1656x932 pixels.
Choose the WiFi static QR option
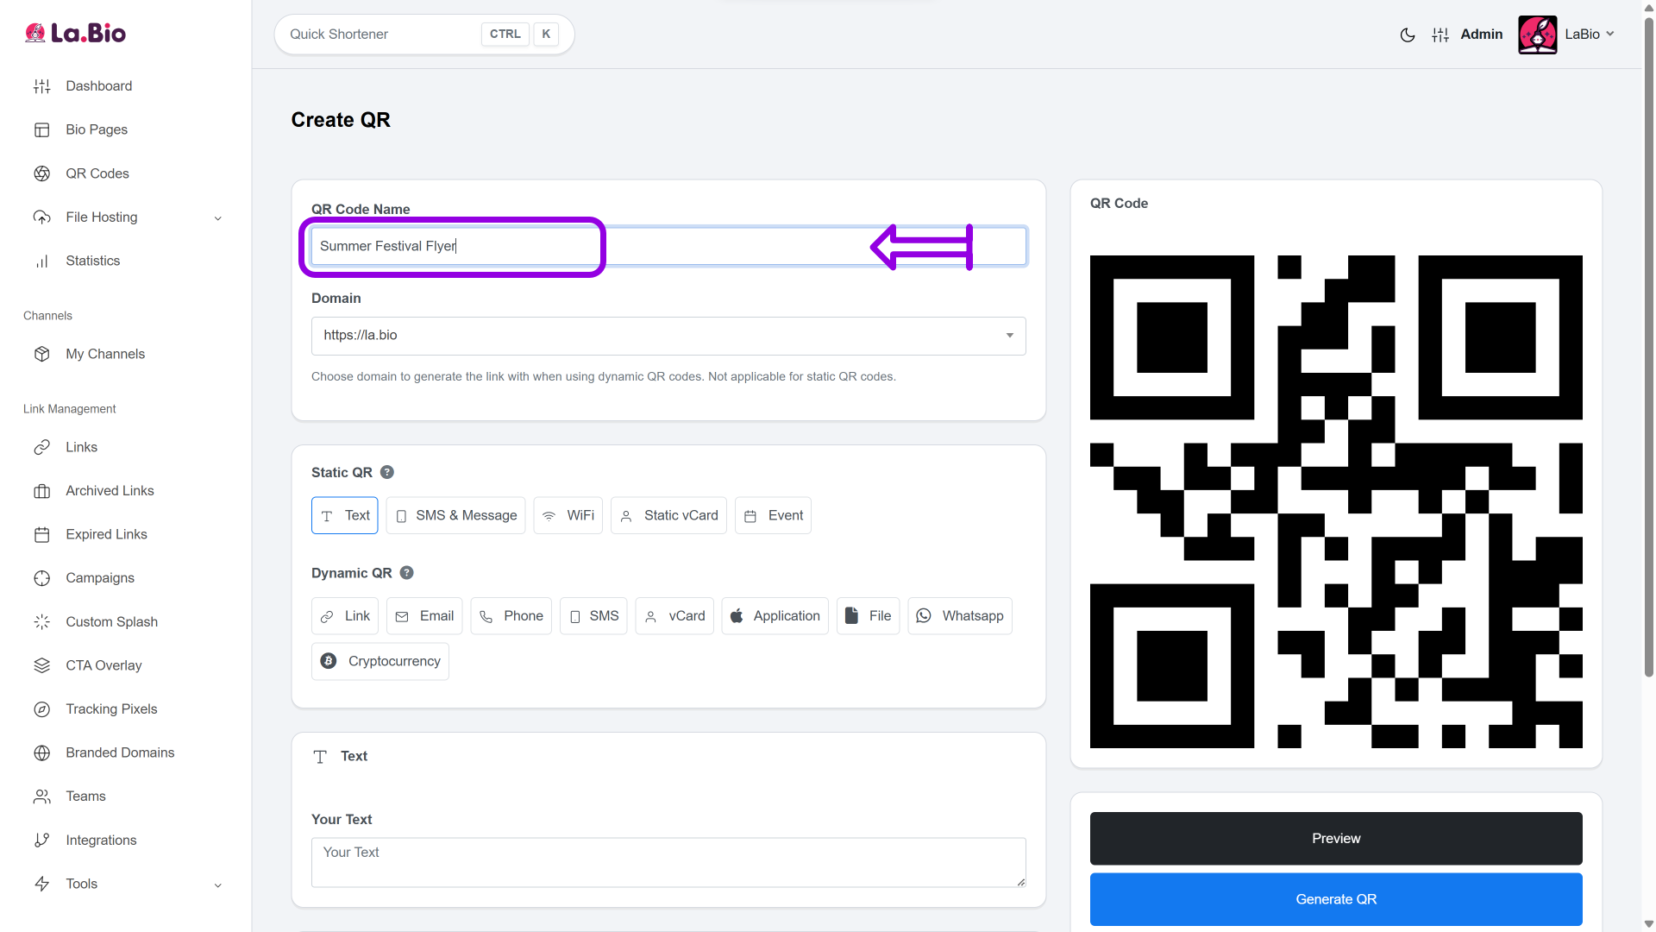tap(568, 515)
